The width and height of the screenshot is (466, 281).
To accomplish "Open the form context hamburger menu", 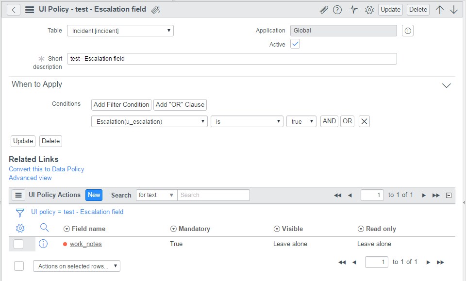I will click(x=29, y=9).
